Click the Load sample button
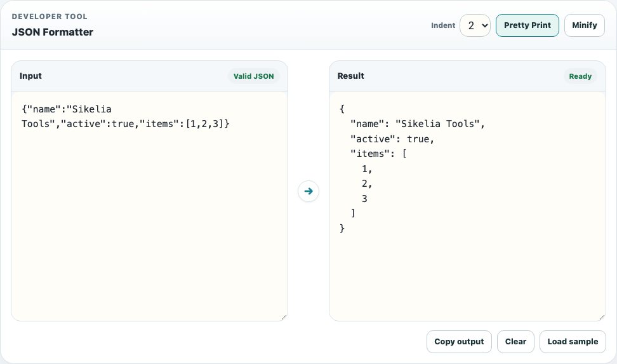The height and width of the screenshot is (364, 617). click(x=573, y=342)
